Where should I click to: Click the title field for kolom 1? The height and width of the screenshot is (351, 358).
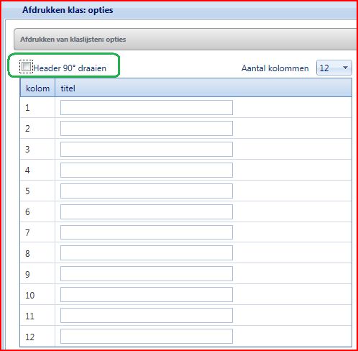(x=147, y=107)
